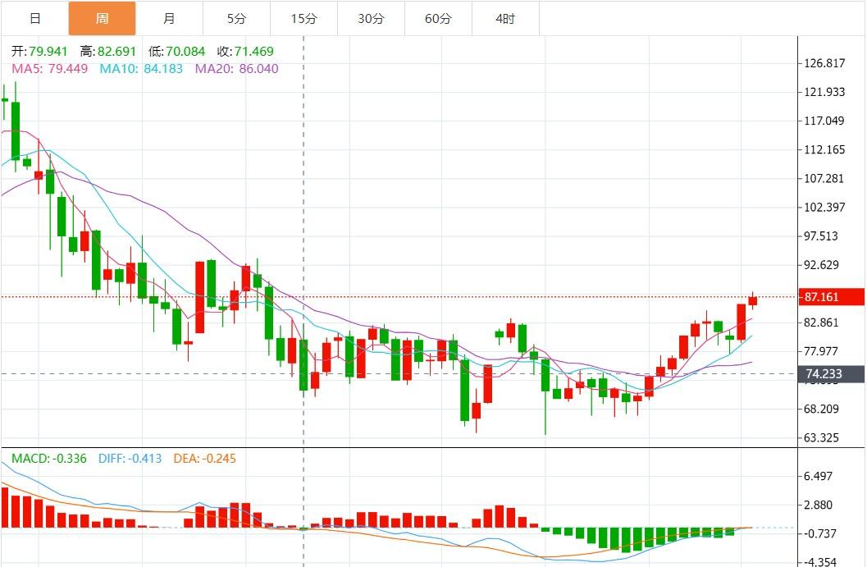Show the 60分 chart
The height and width of the screenshot is (567, 867).
click(438, 18)
